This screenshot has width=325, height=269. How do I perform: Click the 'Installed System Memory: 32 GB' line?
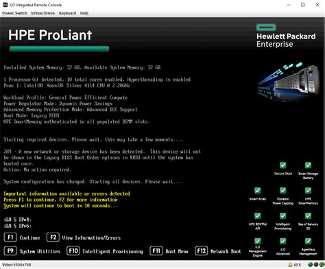[82, 67]
